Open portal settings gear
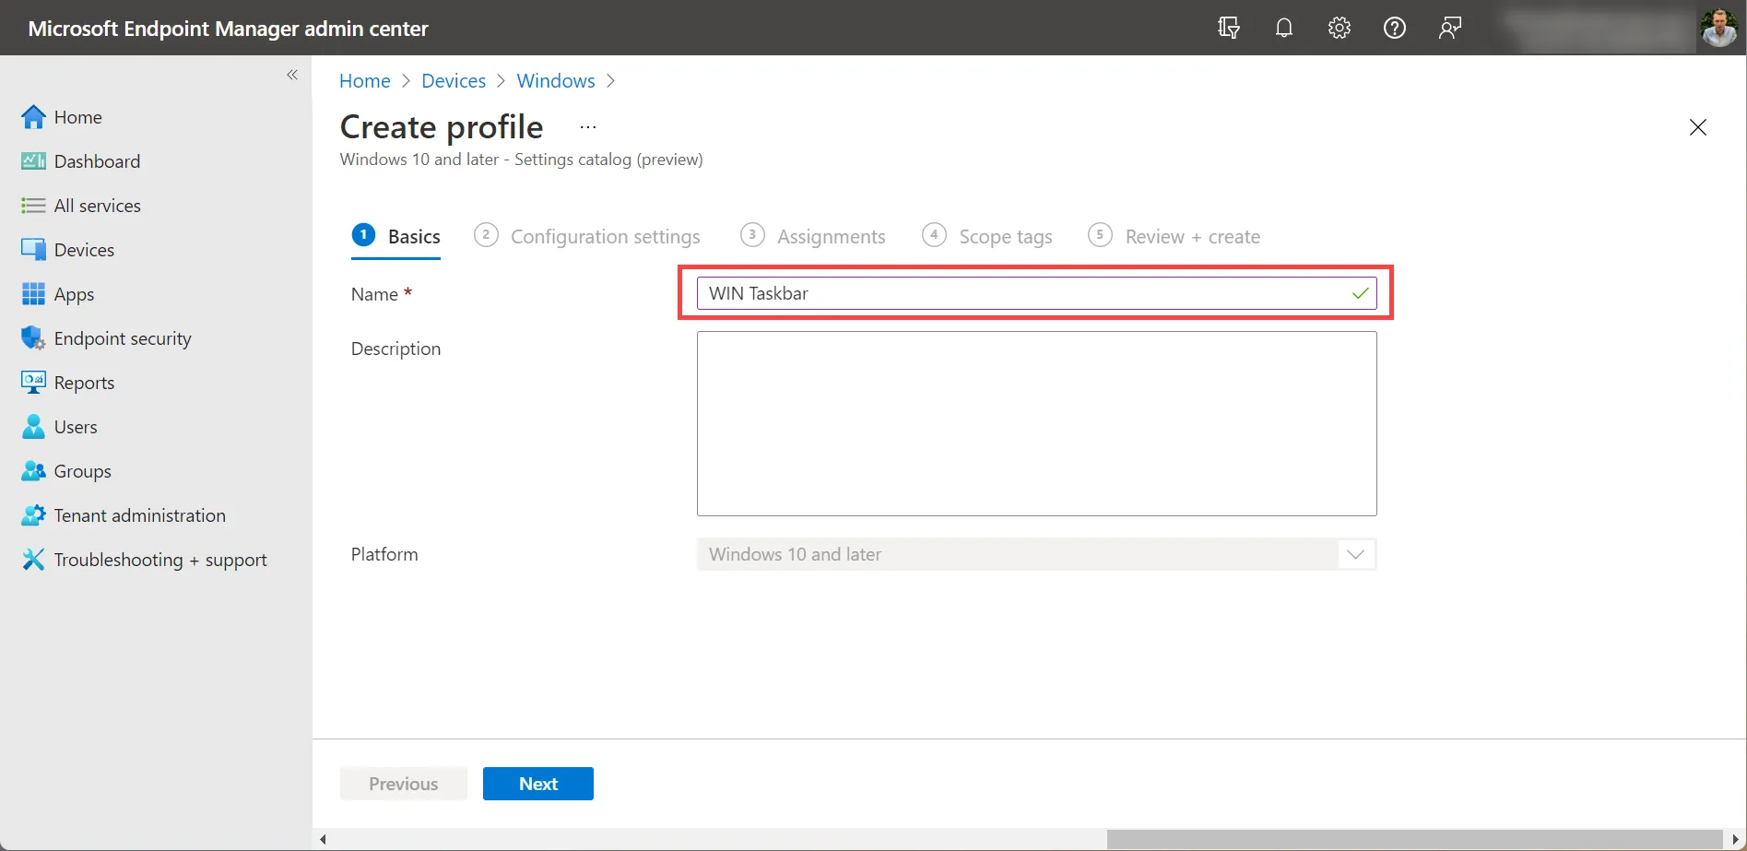This screenshot has width=1747, height=851. (1339, 28)
